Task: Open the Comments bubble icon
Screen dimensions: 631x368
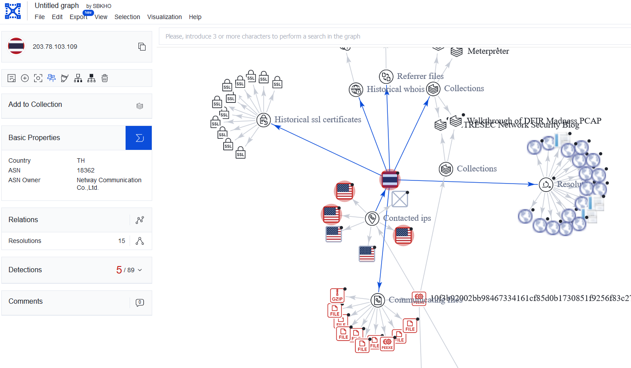Action: 140,303
